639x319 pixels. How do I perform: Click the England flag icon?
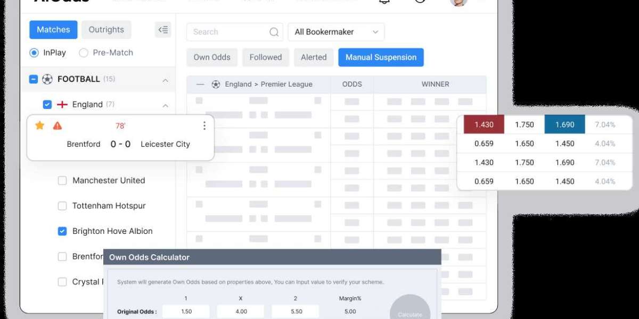62,105
